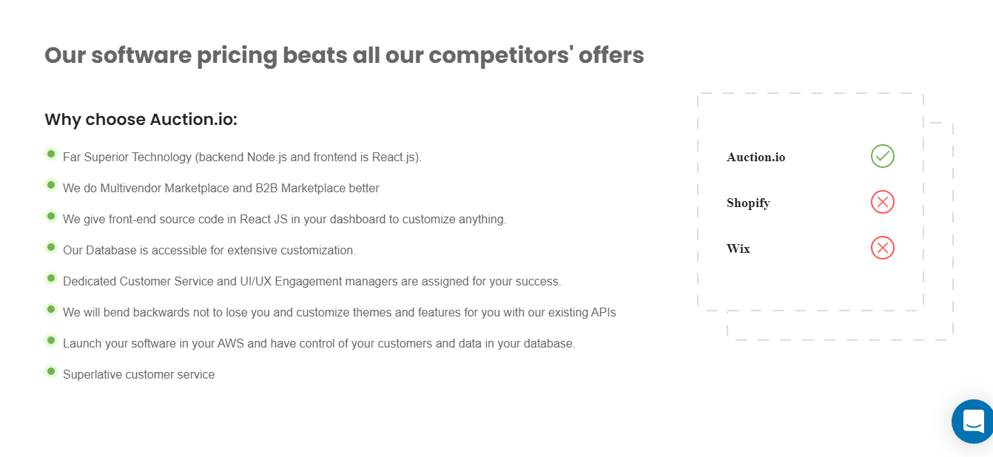Click green bullet beside Launch your software line
The width and height of the screenshot is (993, 457).
tap(51, 340)
